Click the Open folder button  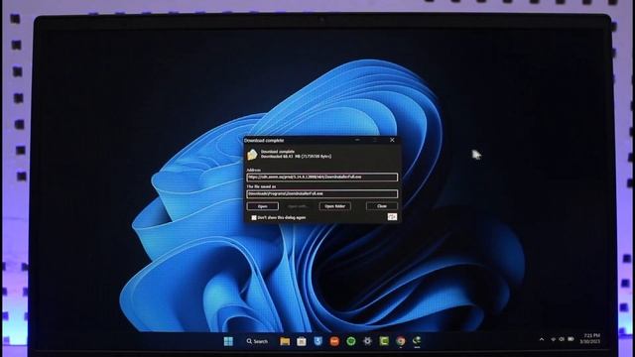tap(335, 206)
